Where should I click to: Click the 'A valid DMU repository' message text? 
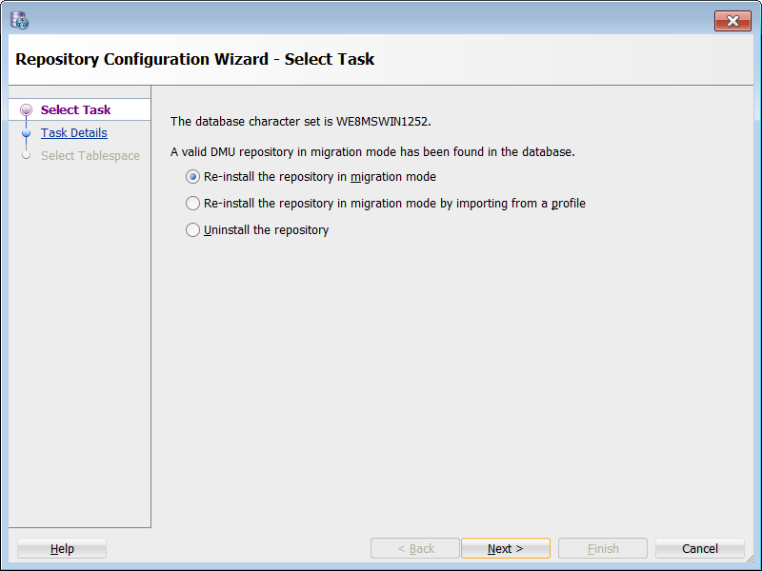click(x=372, y=152)
